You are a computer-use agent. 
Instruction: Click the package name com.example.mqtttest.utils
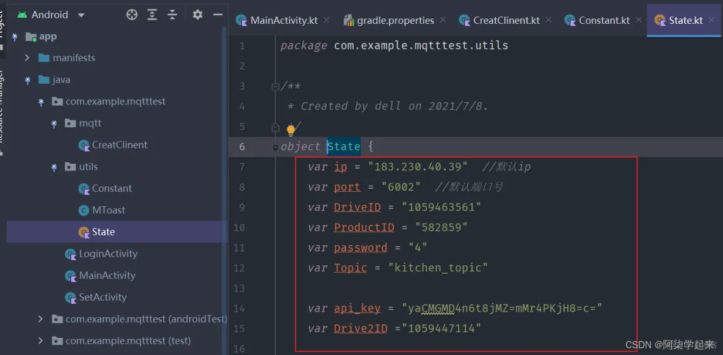click(421, 46)
